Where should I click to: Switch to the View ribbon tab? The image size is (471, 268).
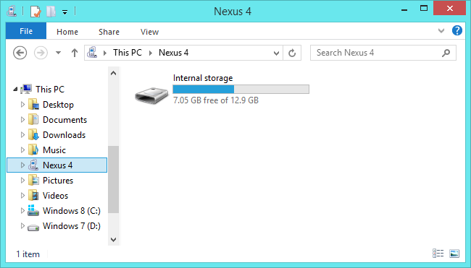[x=149, y=32]
